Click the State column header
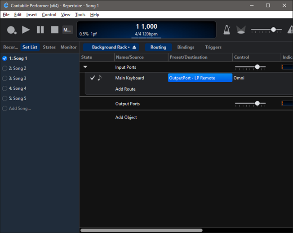The width and height of the screenshot is (293, 233). 97,57
